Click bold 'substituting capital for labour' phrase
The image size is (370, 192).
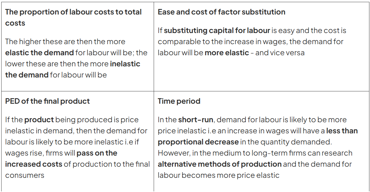217,31
